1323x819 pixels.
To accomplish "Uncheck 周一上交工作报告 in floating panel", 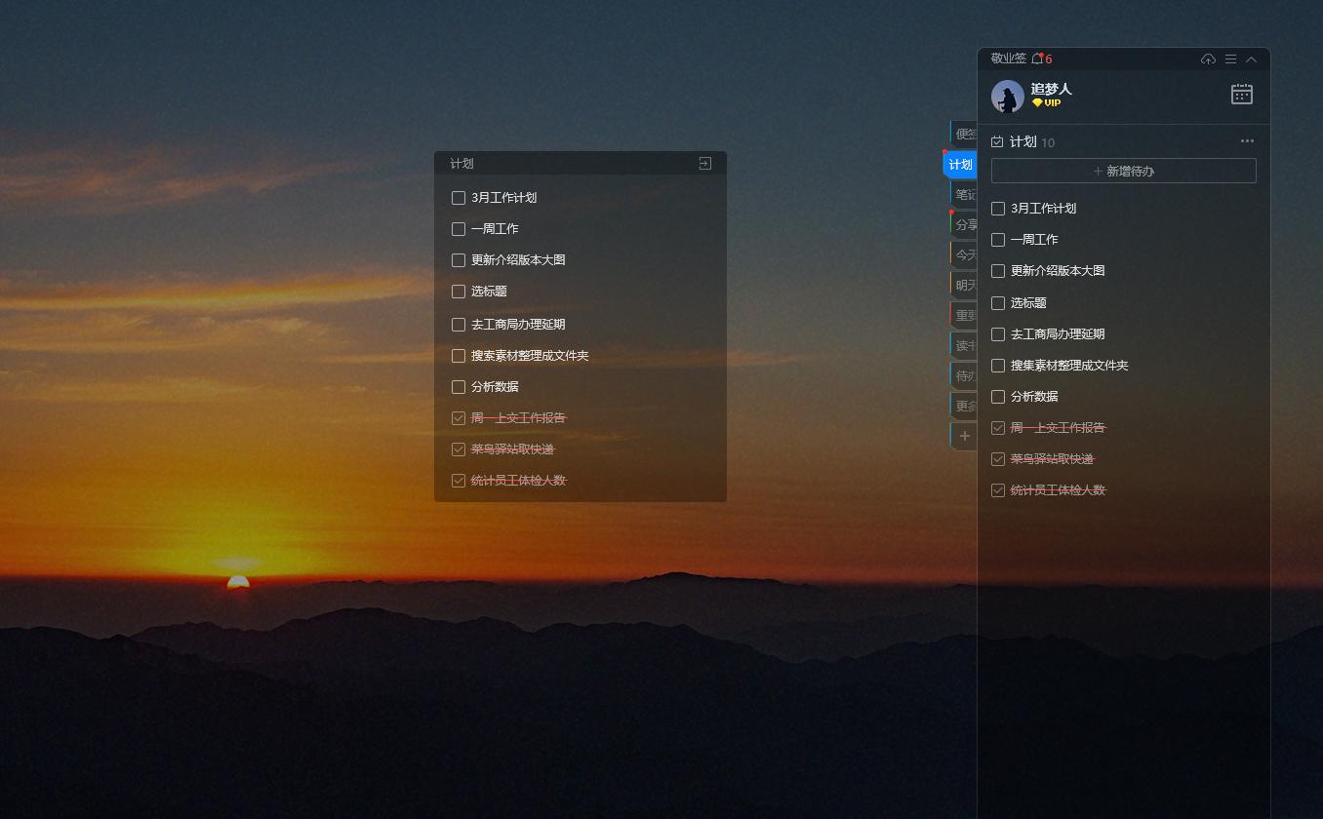I will pyautogui.click(x=459, y=418).
